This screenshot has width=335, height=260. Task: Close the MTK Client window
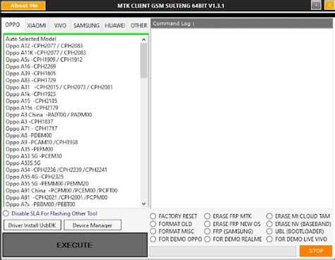[x=329, y=5]
